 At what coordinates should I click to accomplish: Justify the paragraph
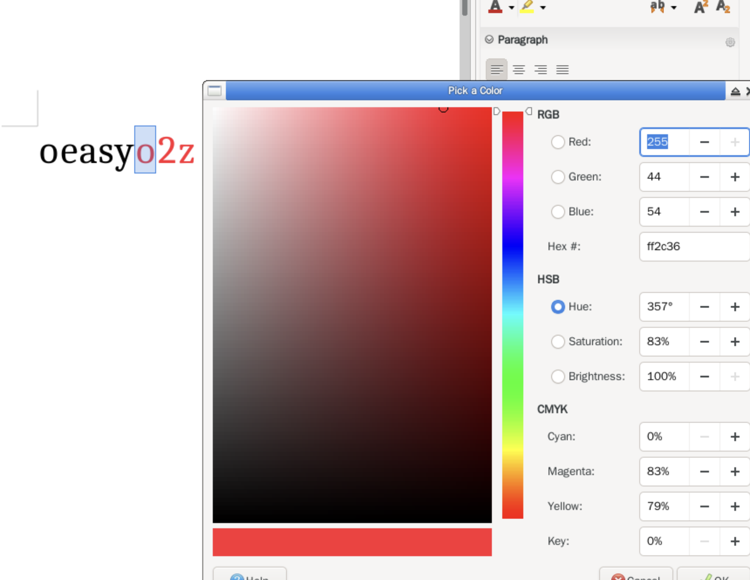(x=562, y=70)
